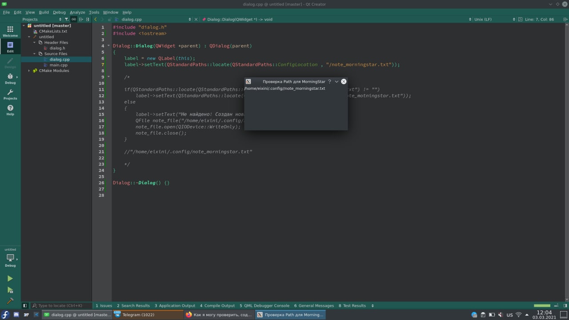Image resolution: width=569 pixels, height=320 pixels.
Task: Switch to Welcome mode in sidebar
Action: point(10,31)
